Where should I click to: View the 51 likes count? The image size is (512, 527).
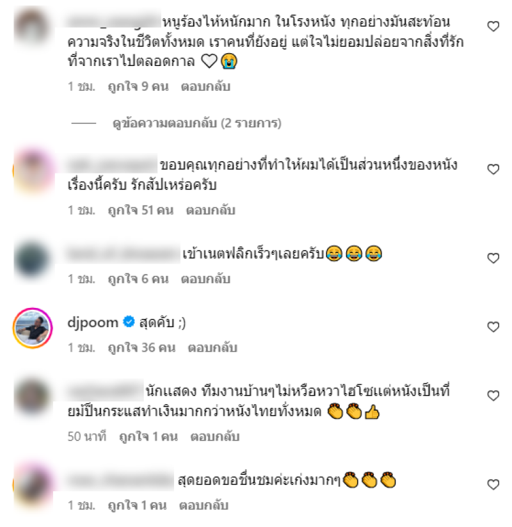click(141, 211)
